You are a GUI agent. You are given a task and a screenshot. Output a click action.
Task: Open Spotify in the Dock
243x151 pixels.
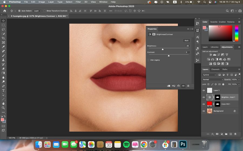[x=126, y=145]
